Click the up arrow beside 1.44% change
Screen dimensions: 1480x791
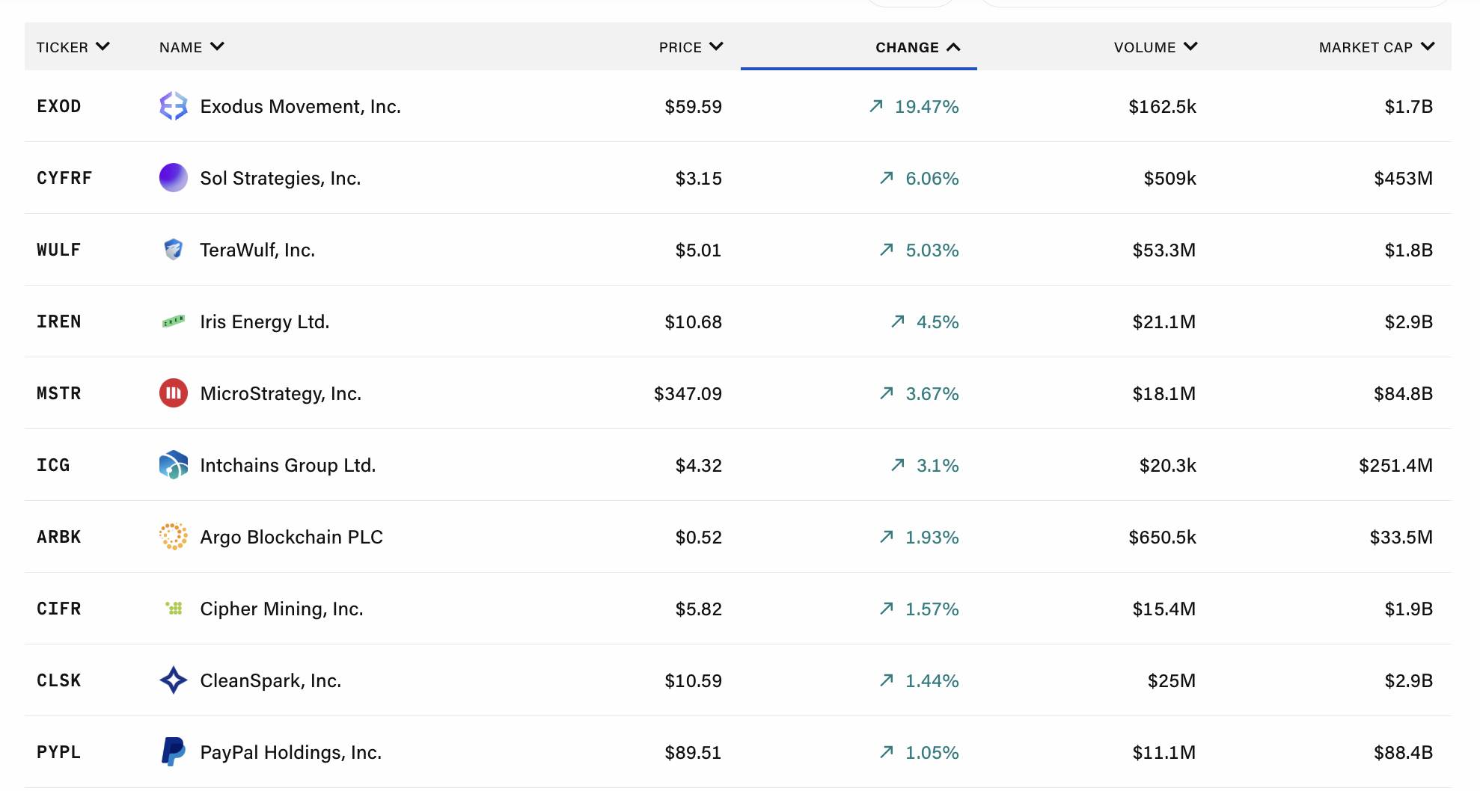click(x=887, y=680)
